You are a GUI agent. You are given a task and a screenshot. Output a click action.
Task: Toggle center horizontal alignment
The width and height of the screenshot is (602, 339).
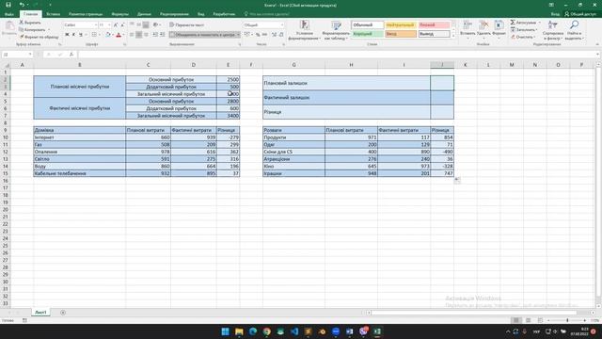pos(138,35)
